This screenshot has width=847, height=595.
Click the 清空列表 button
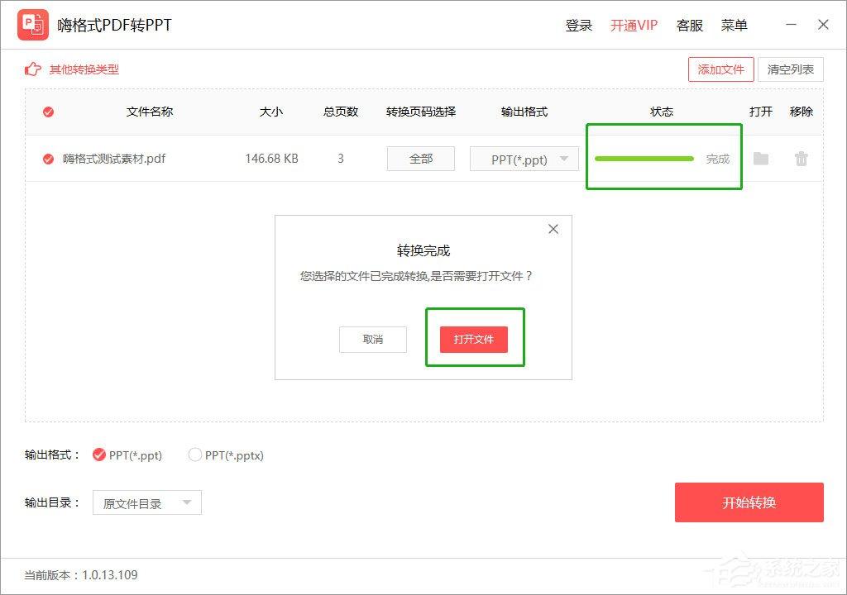[791, 69]
